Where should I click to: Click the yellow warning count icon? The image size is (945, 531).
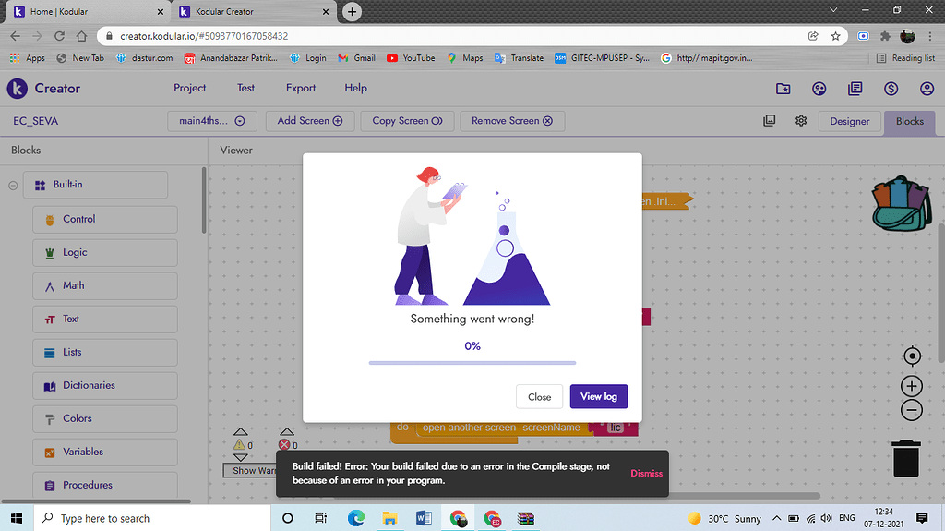(240, 445)
